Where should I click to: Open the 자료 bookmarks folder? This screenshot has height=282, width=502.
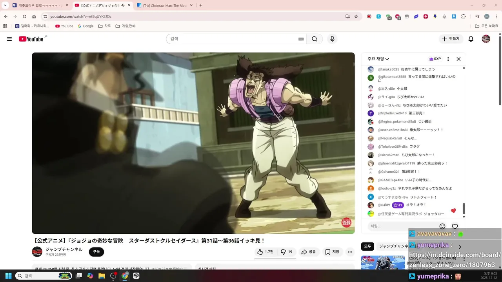coord(104,26)
